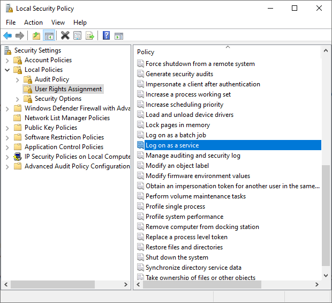Toggle Show/Hide Console Tree icon

pyautogui.click(x=49, y=36)
